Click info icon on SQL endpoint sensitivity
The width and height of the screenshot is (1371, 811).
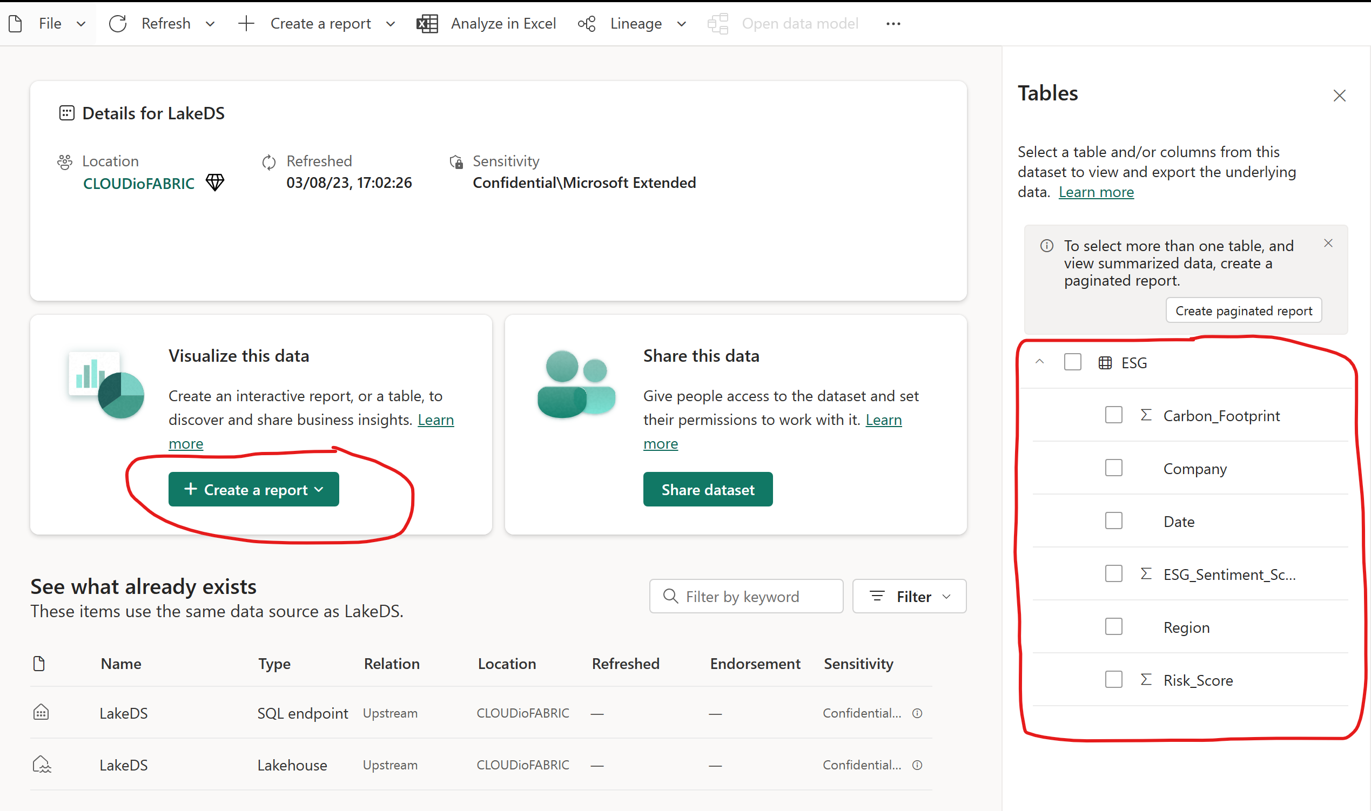tap(917, 713)
